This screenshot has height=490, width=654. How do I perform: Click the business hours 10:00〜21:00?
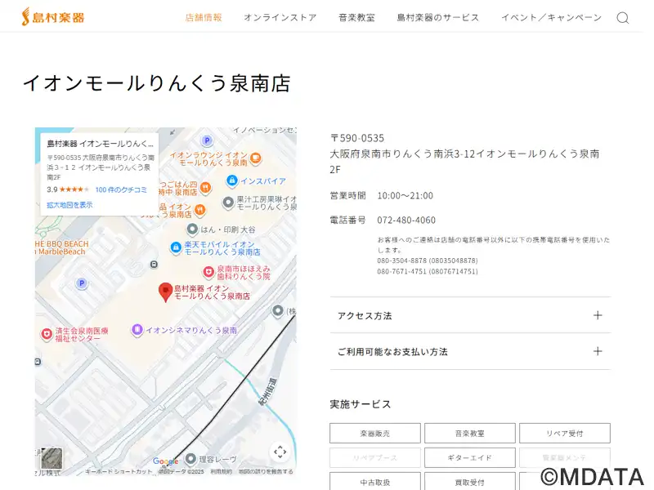point(405,195)
